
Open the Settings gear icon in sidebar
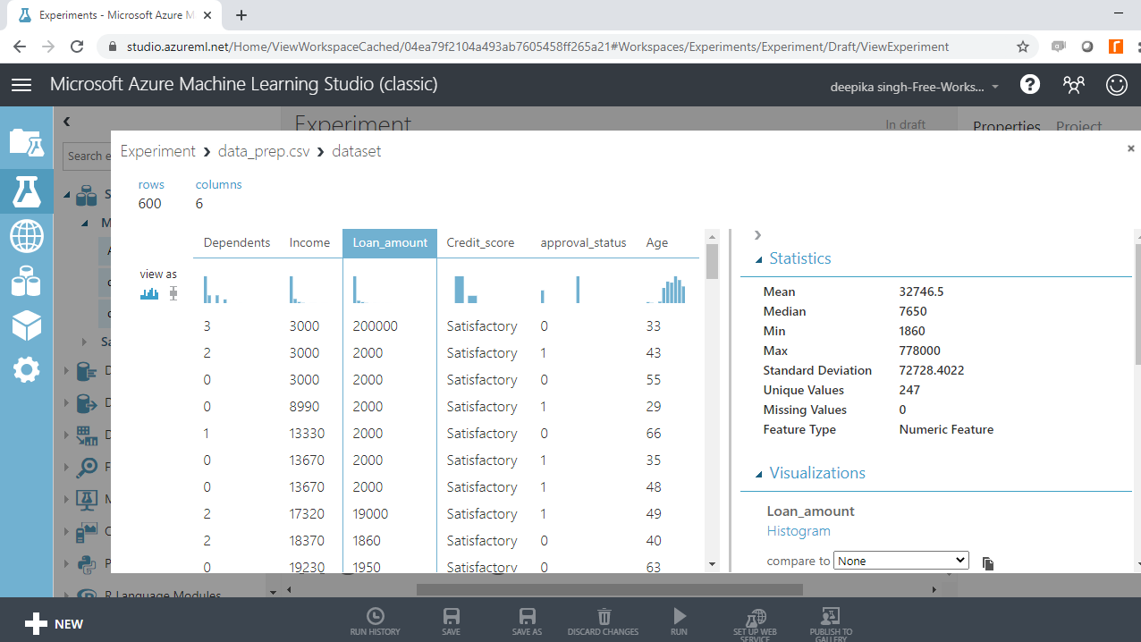pos(26,369)
